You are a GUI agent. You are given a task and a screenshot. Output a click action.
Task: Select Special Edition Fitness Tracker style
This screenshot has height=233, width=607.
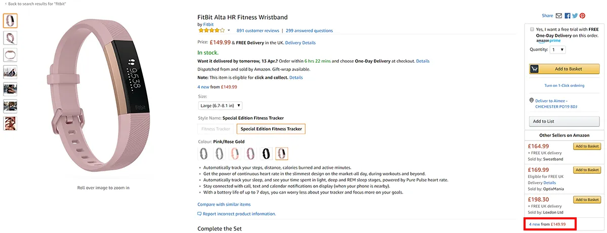click(271, 129)
